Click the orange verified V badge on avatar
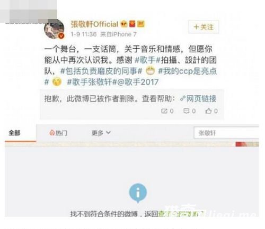 pos(61,36)
